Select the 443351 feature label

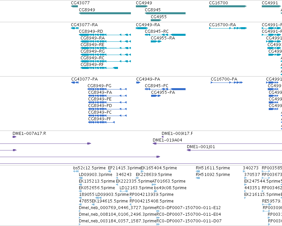point(252,188)
